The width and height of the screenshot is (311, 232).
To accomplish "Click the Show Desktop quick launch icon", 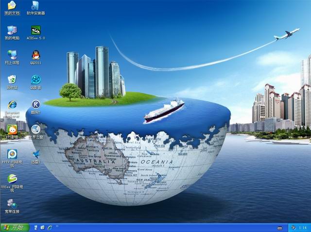I will click(x=36, y=228).
